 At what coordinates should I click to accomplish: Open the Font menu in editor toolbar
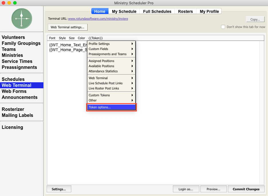click(x=52, y=38)
